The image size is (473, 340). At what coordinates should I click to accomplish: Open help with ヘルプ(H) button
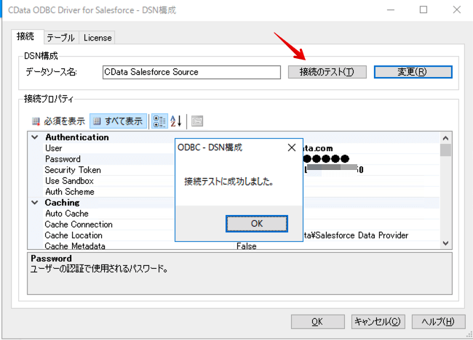coord(438,322)
